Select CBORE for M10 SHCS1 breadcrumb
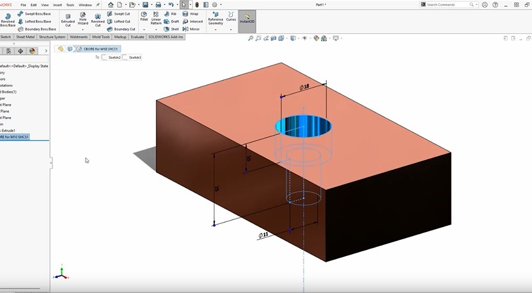This screenshot has width=532, height=293. tap(98, 49)
